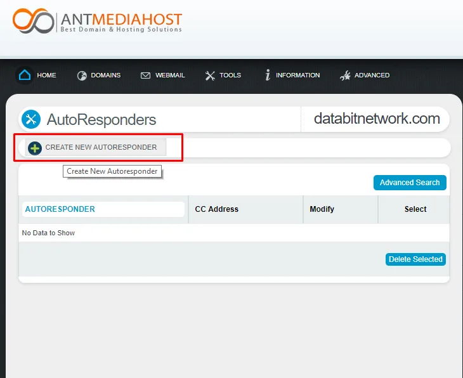Open the Information menu
Image resolution: width=463 pixels, height=378 pixels.
(292, 75)
